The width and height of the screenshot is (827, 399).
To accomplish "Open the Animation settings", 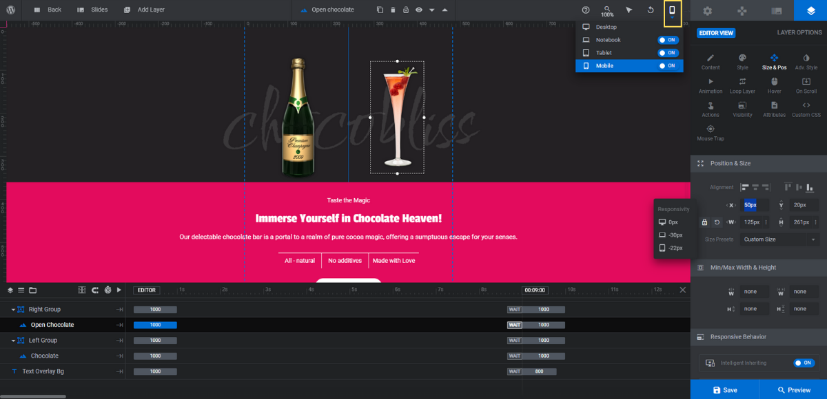I will (x=711, y=85).
